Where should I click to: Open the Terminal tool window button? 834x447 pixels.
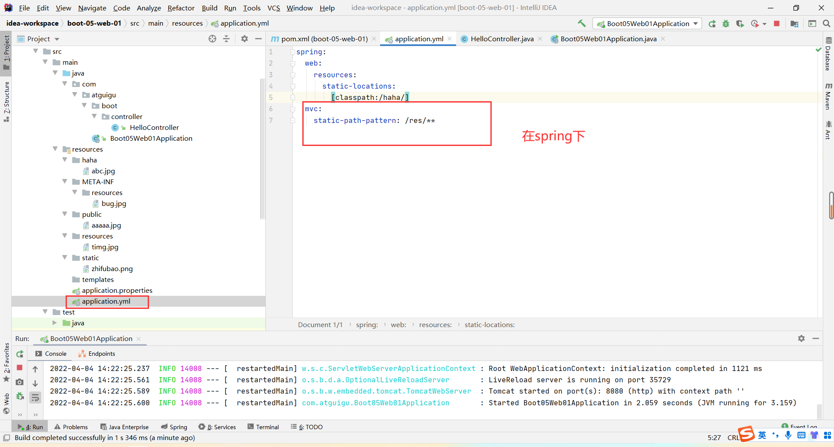pos(263,427)
